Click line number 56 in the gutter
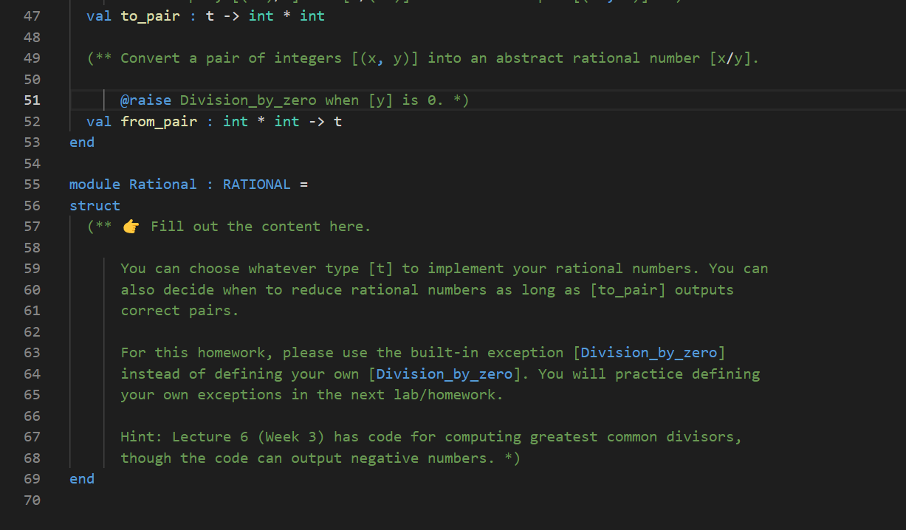Viewport: 906px width, 530px height. 32,205
